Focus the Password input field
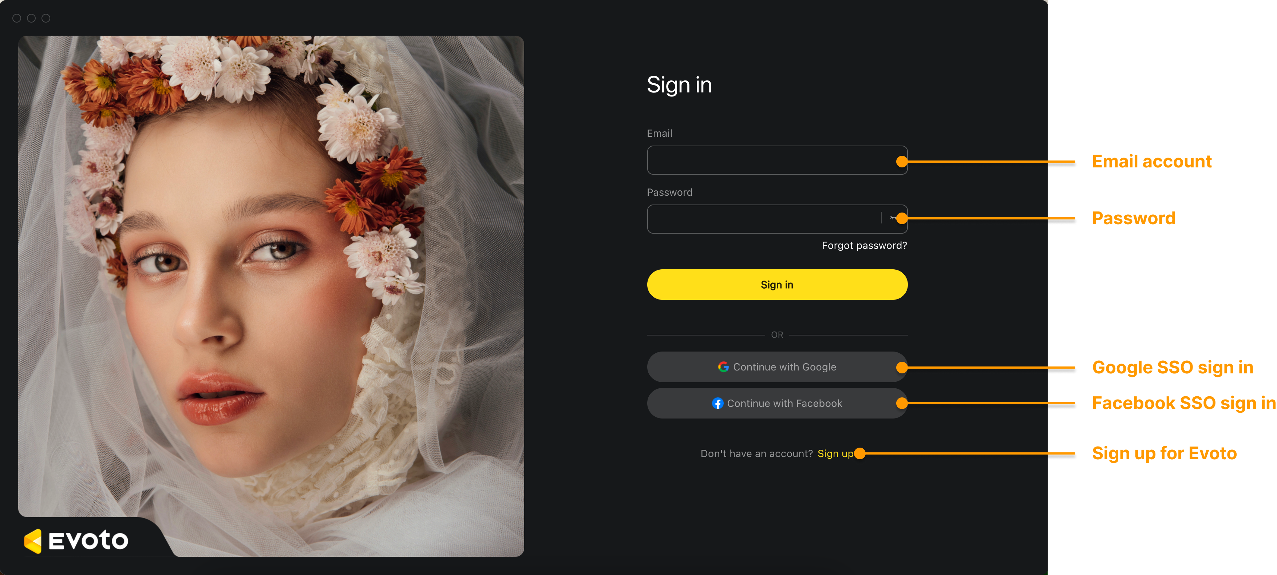The image size is (1277, 575). tap(763, 219)
